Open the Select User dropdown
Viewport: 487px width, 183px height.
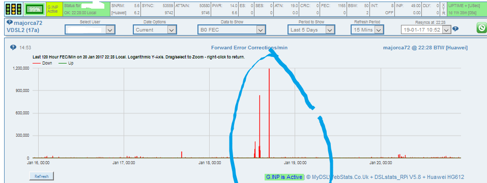[90, 30]
